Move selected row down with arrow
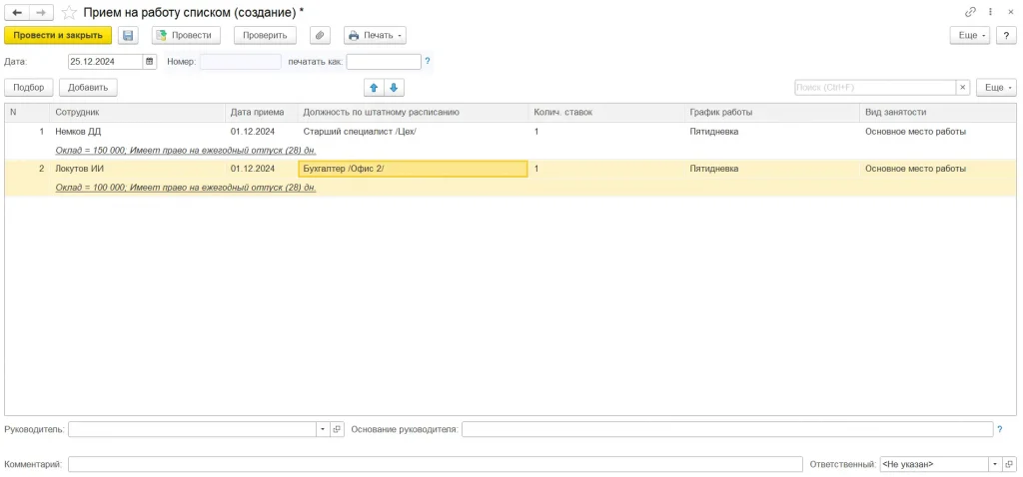 click(x=394, y=88)
